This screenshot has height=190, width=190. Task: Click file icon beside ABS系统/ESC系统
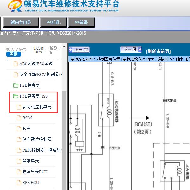(16, 64)
